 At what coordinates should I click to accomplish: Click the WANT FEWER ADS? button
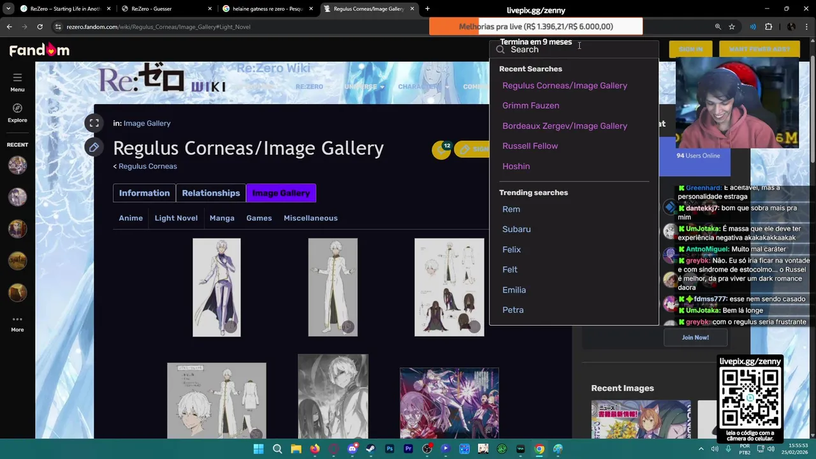pyautogui.click(x=759, y=49)
